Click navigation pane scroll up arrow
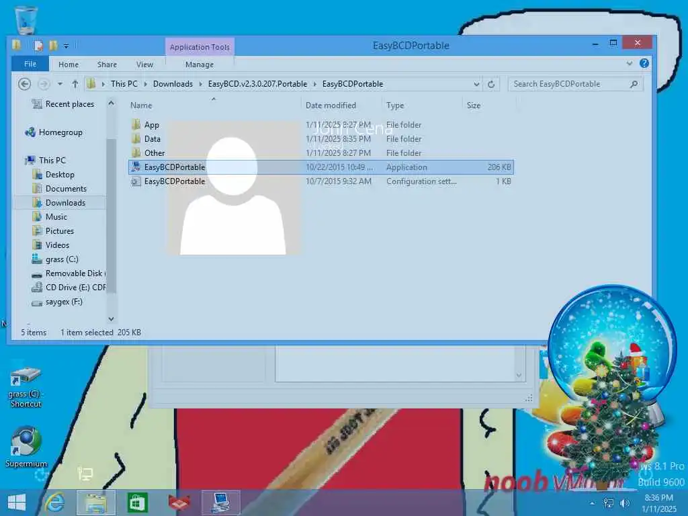Screen dimensions: 688x516 pyautogui.click(x=111, y=103)
